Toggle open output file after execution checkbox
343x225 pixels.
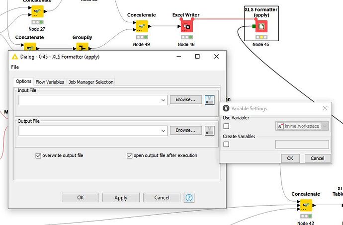point(130,155)
